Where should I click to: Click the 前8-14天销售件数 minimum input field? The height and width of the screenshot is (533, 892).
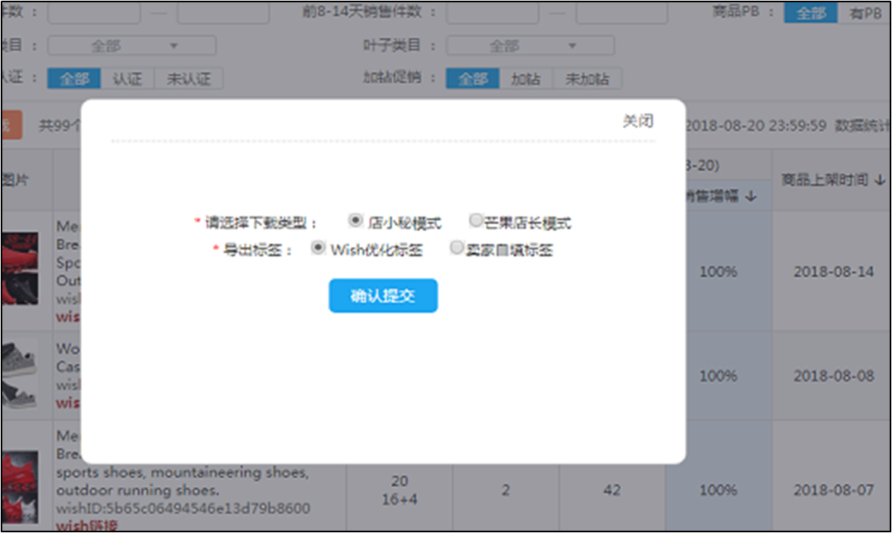492,13
